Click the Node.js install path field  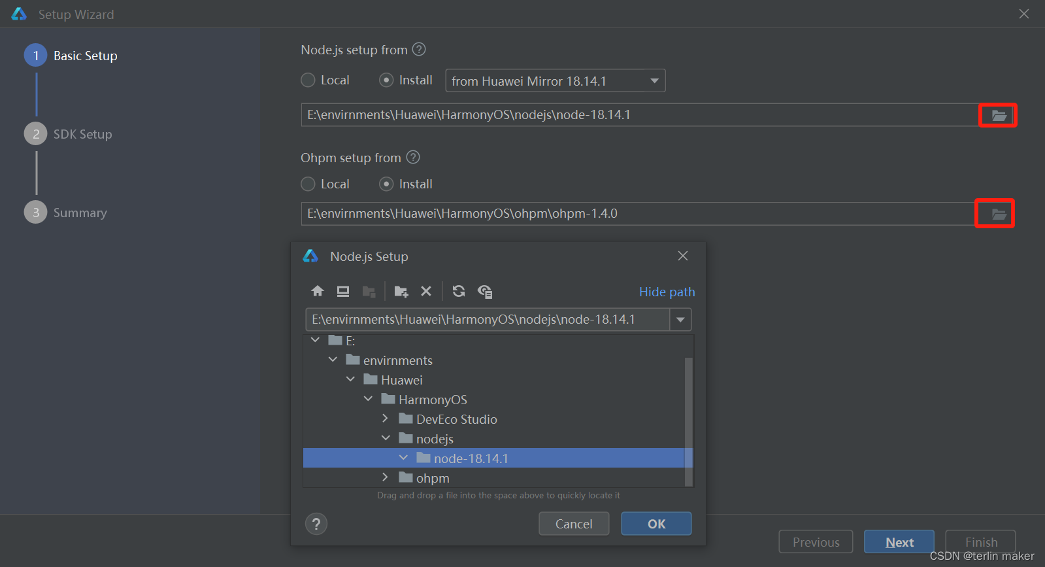tap(640, 115)
